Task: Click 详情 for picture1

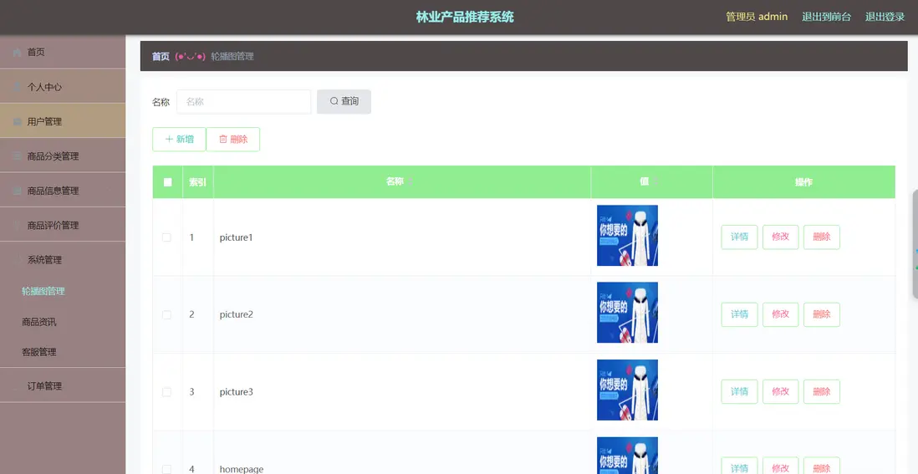Action: tap(739, 237)
